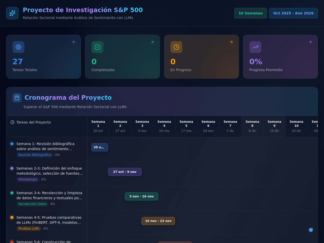
Task: Select the 27 oct - 9 nov Gantt bar
Action: point(125,172)
